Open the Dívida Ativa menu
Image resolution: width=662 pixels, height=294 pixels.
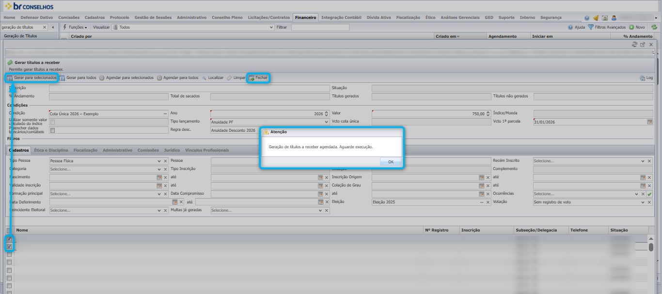[378, 17]
